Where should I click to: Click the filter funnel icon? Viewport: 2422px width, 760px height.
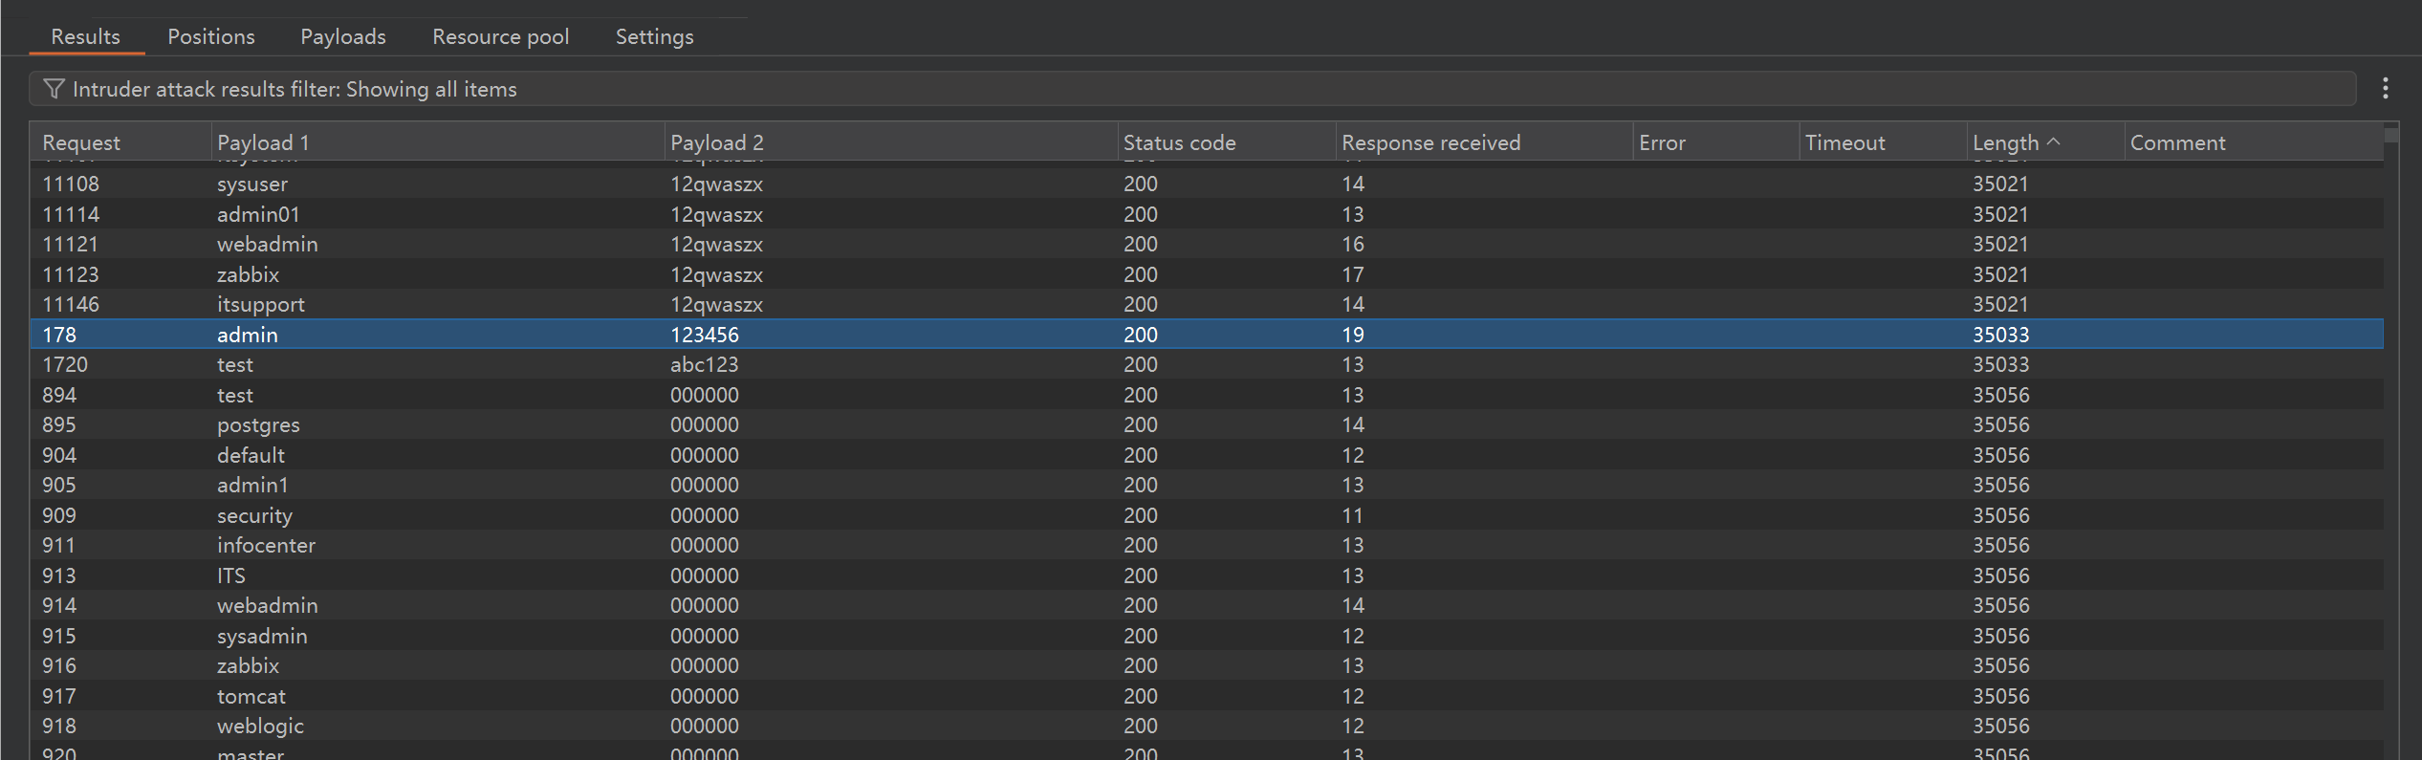pos(54,89)
